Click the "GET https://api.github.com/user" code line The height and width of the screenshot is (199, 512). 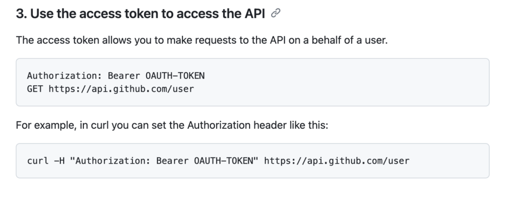[110, 89]
